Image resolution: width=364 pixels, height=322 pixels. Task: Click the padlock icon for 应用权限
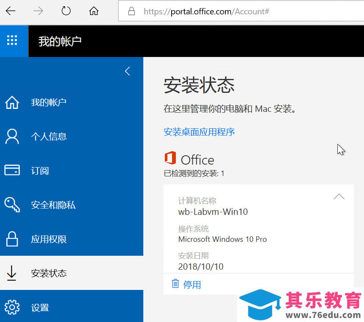(x=12, y=239)
